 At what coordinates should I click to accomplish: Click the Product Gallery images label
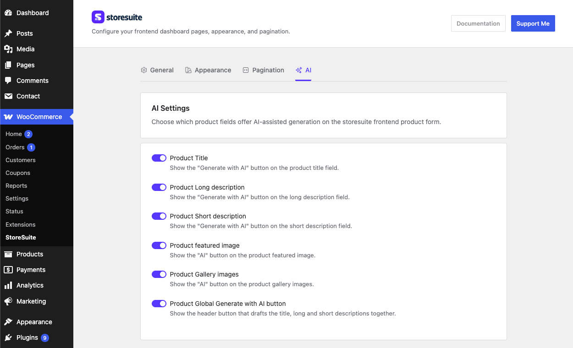(204, 274)
